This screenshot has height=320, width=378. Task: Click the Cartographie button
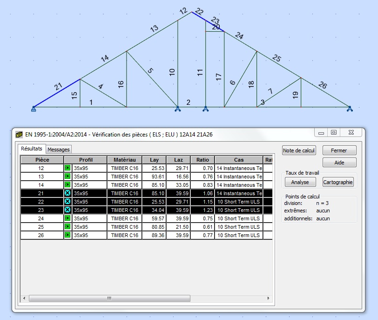click(x=338, y=182)
